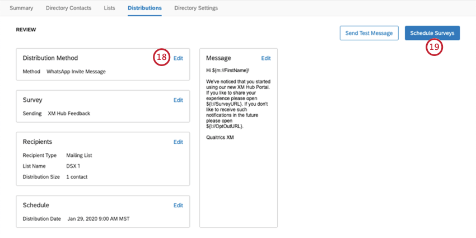Click the Survey card title
The width and height of the screenshot is (476, 238).
pos(32,100)
